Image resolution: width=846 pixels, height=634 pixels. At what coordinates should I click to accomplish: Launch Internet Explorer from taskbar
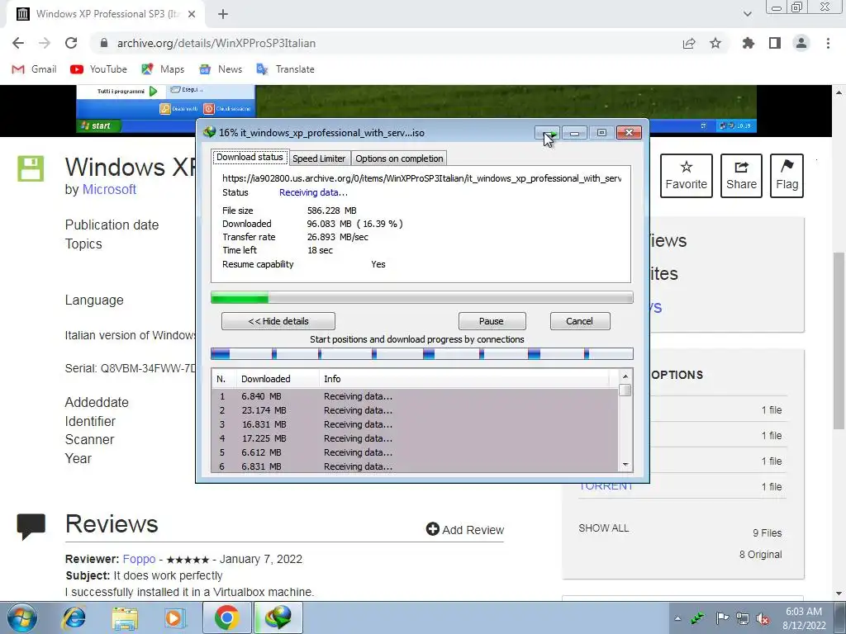(x=74, y=617)
